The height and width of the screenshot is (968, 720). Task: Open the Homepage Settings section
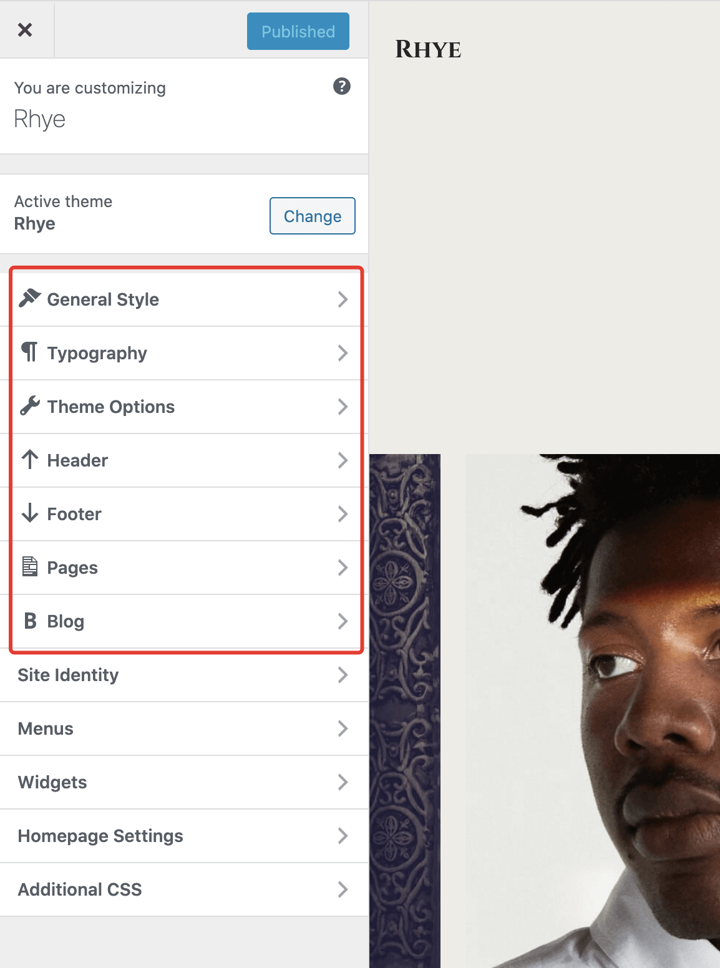(x=184, y=836)
